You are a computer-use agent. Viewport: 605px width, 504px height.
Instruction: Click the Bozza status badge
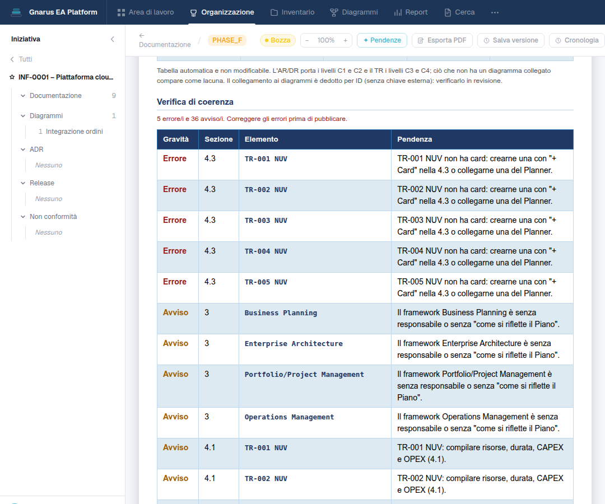click(x=278, y=40)
